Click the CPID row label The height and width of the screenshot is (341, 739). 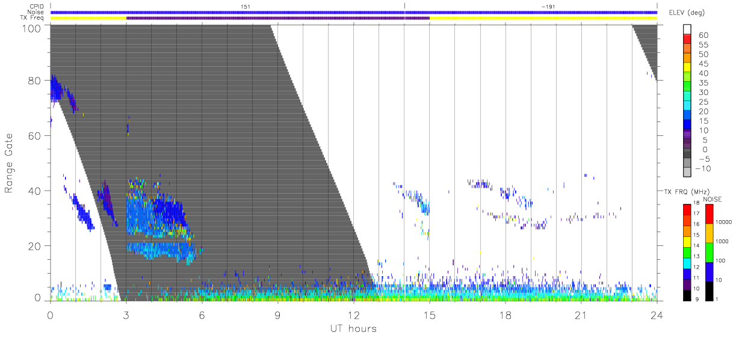[38, 6]
